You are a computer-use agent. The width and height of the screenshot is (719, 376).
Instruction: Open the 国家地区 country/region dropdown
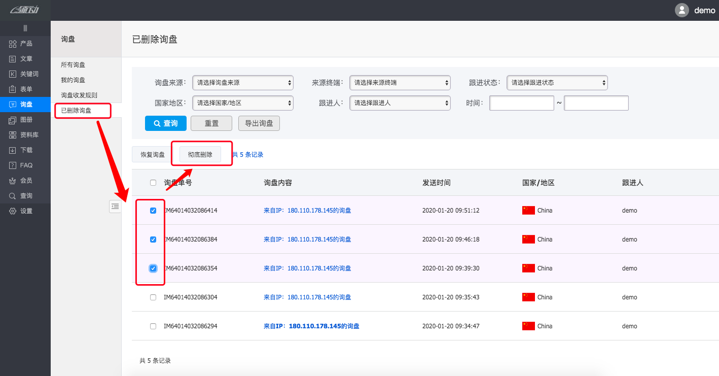pos(243,103)
